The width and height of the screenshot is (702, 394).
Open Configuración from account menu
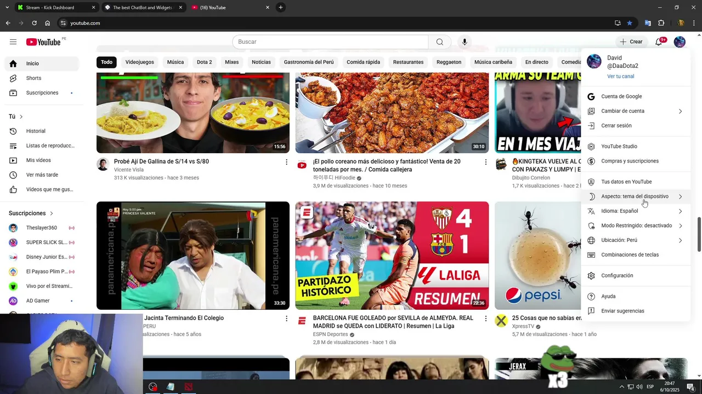[x=636, y=276]
